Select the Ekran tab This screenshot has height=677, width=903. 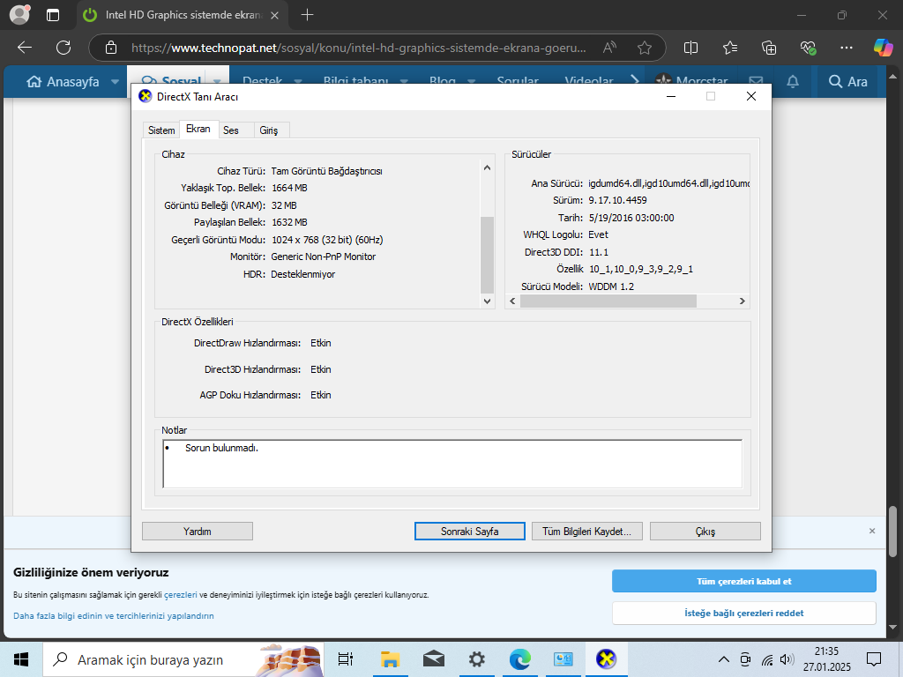198,129
